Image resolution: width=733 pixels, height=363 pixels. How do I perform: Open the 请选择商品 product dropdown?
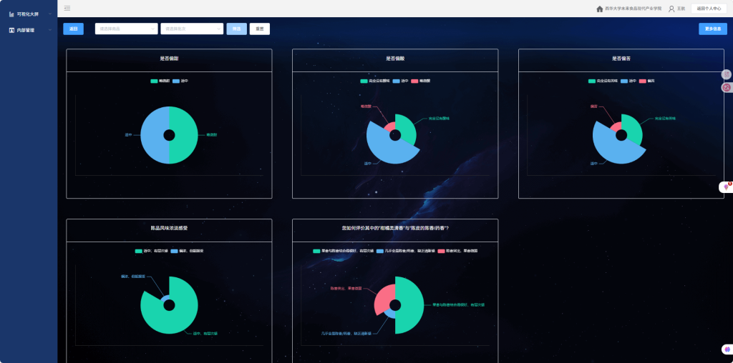click(x=126, y=29)
